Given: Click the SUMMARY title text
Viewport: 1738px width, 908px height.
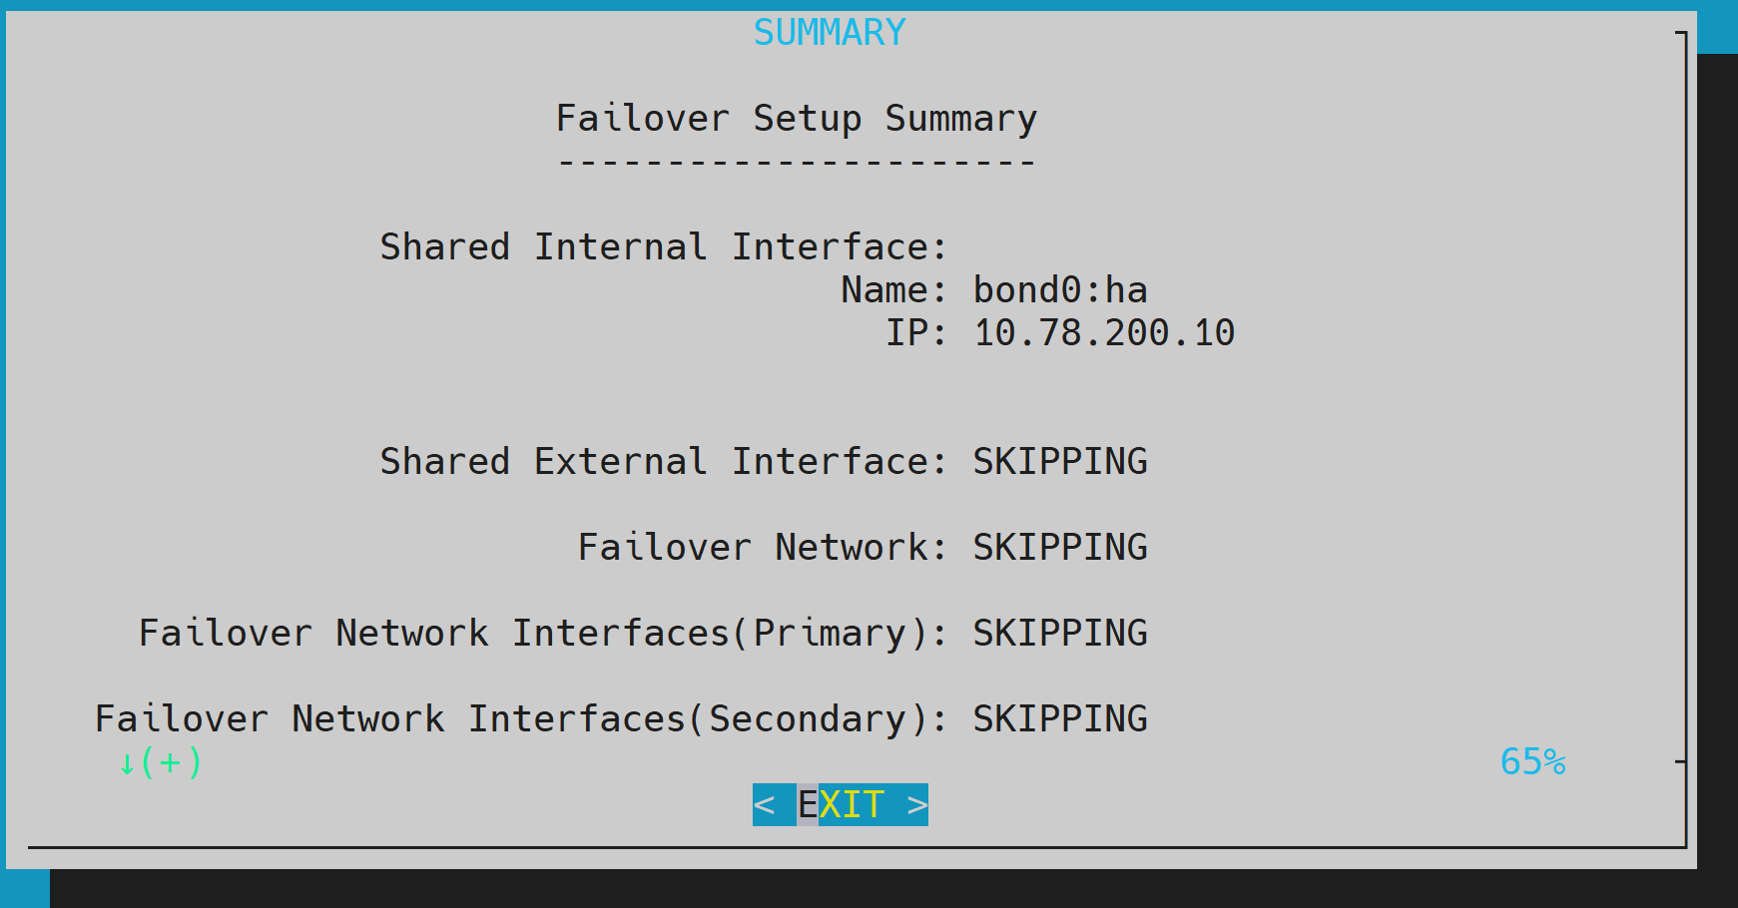Looking at the screenshot, I should (829, 31).
